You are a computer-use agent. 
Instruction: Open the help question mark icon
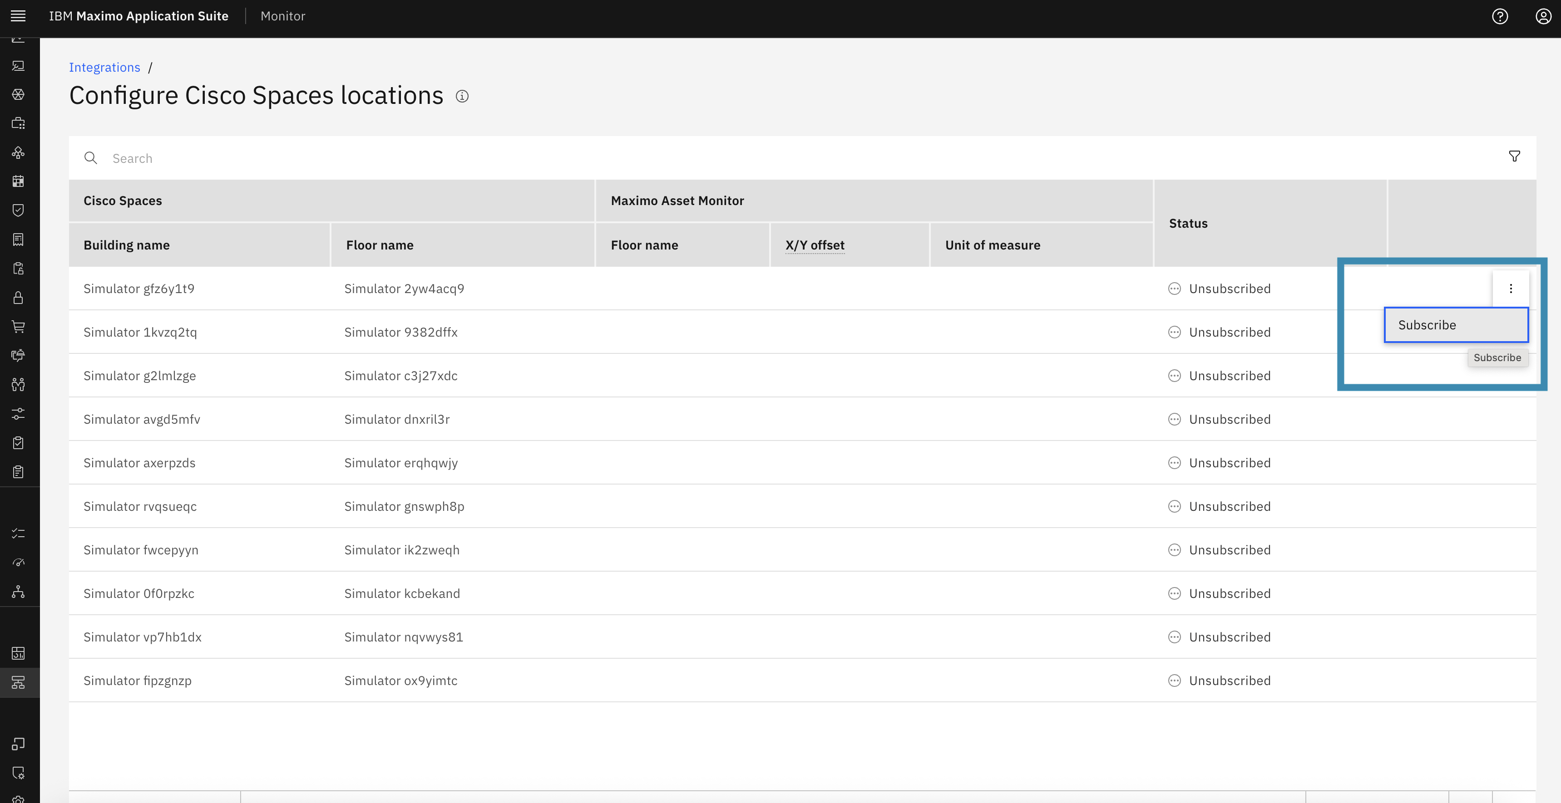coord(1500,16)
